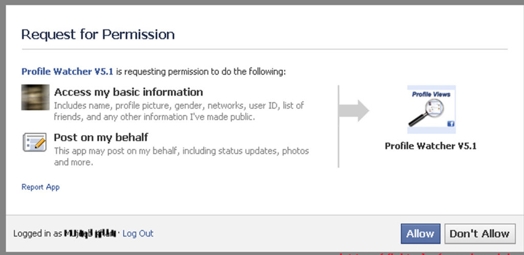Click the Request for Permission heading
Image resolution: width=524 pixels, height=255 pixels.
click(x=98, y=34)
